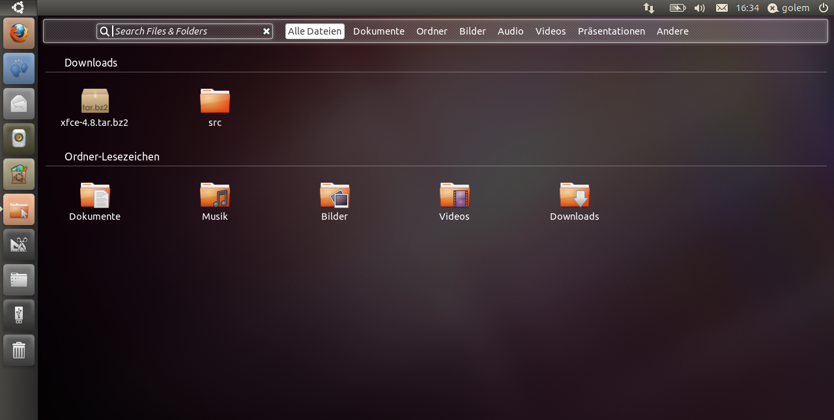Switch to the Dokumente filter tab

point(379,31)
